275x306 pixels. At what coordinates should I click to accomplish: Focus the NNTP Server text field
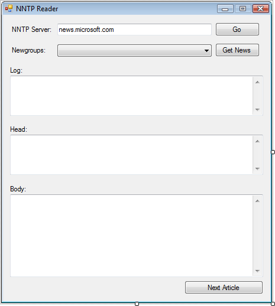click(134, 30)
